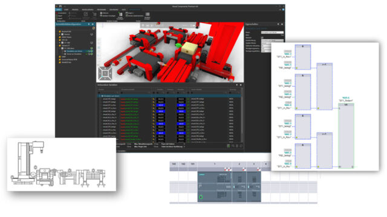This screenshot has width=387, height=217.
Task: Click the round orange icon in the connectivity panel header
Action: pyautogui.click(x=94, y=28)
